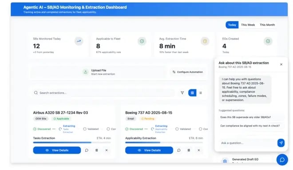Click the Search extractions field
Screen dimensions: 293x170
(x=104, y=93)
